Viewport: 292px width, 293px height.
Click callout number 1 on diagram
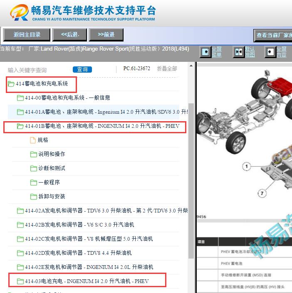coord(247,166)
